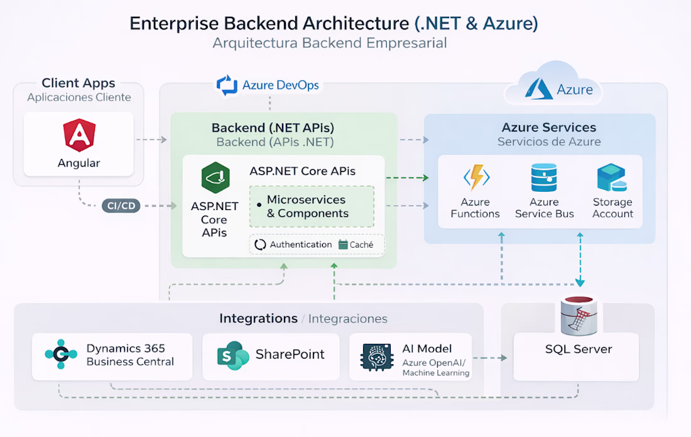691x437 pixels.
Task: Click the 'Integrations' heading
Action: point(259,318)
